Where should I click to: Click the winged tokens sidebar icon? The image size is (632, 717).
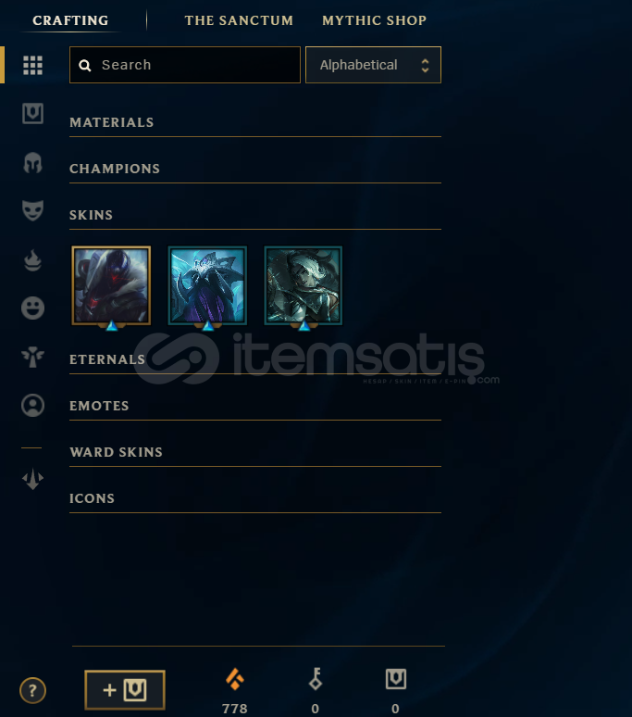click(x=33, y=479)
